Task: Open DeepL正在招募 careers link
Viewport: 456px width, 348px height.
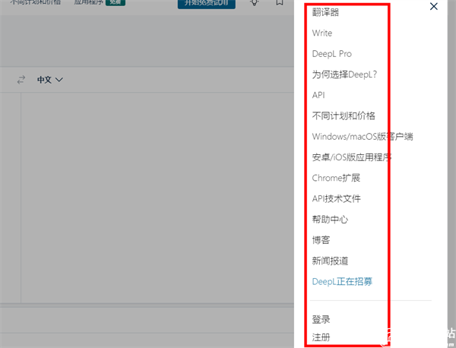Action: click(x=342, y=281)
